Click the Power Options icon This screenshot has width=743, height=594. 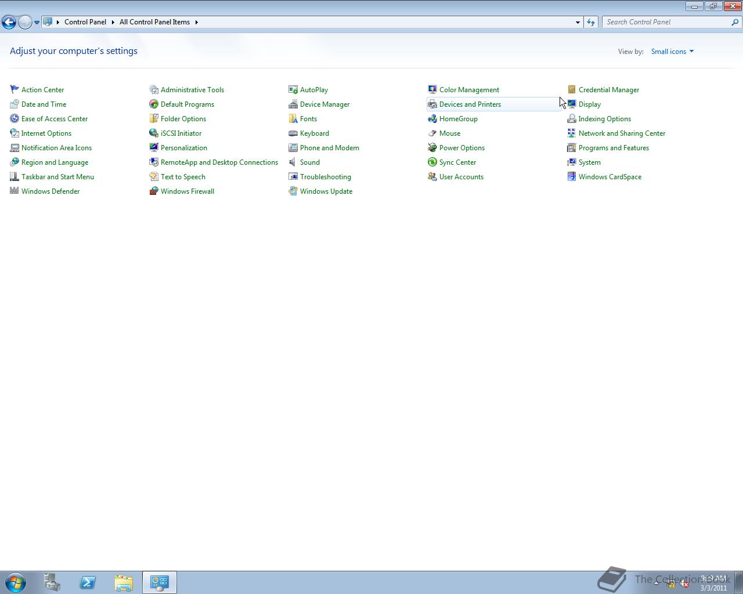tap(432, 147)
